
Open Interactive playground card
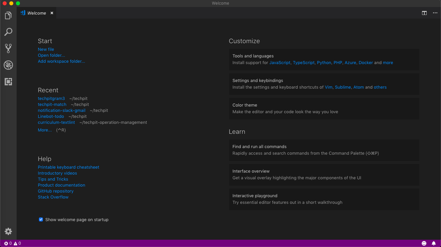point(324,199)
